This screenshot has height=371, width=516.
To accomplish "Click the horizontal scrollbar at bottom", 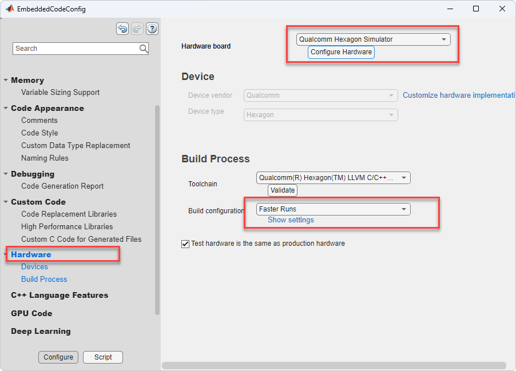I will click(334, 365).
